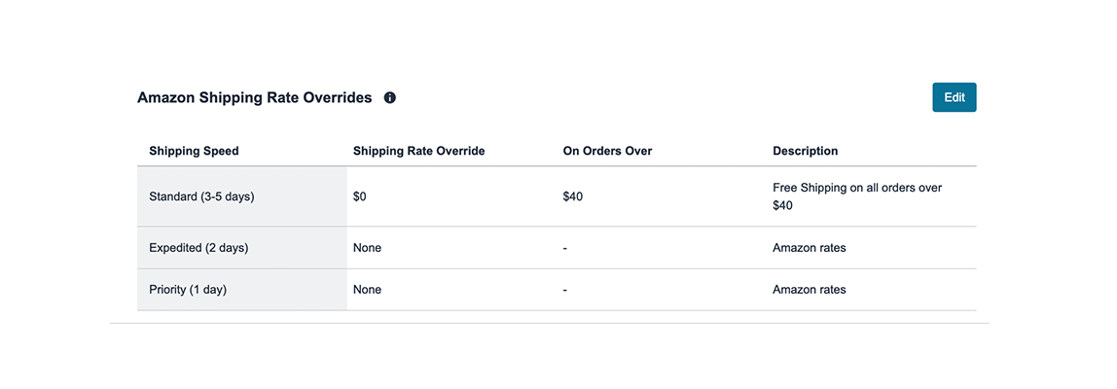Click the Expedited (2 days) row label
The height and width of the screenshot is (389, 1117).
point(198,248)
